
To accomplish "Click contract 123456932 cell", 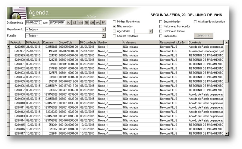I will [x=50, y=120].
